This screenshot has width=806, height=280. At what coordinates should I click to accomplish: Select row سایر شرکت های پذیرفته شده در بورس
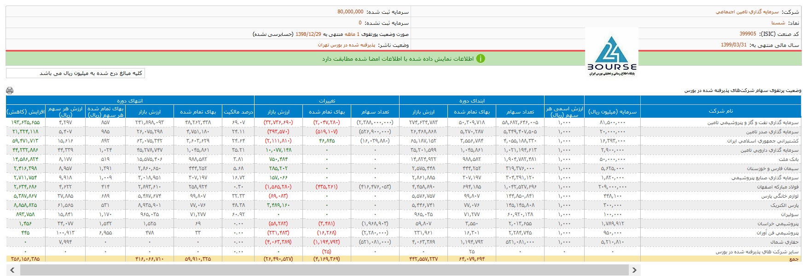pos(757,251)
